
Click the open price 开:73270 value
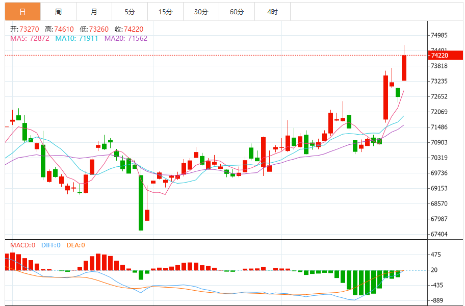(24, 29)
